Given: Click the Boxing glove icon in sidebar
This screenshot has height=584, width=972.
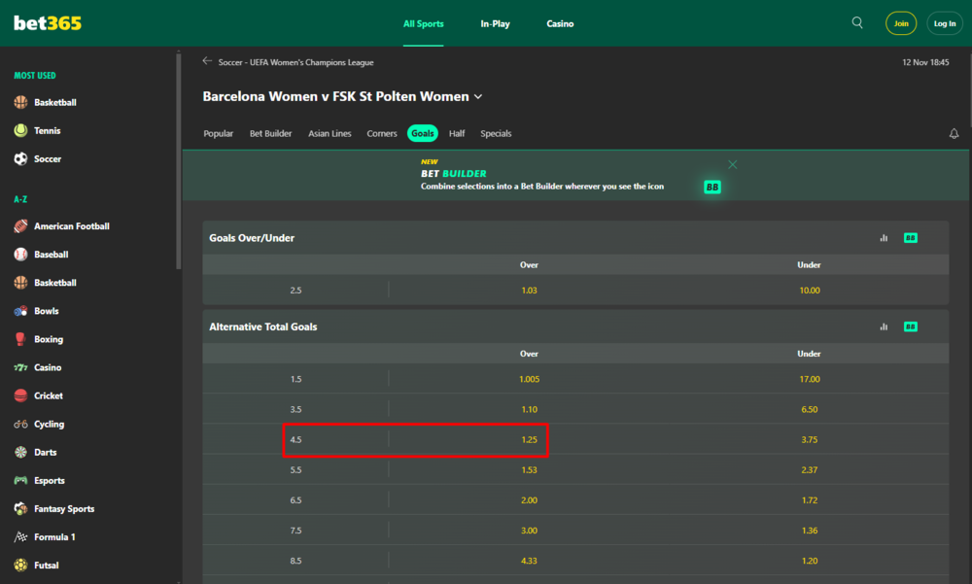Looking at the screenshot, I should (x=20, y=339).
